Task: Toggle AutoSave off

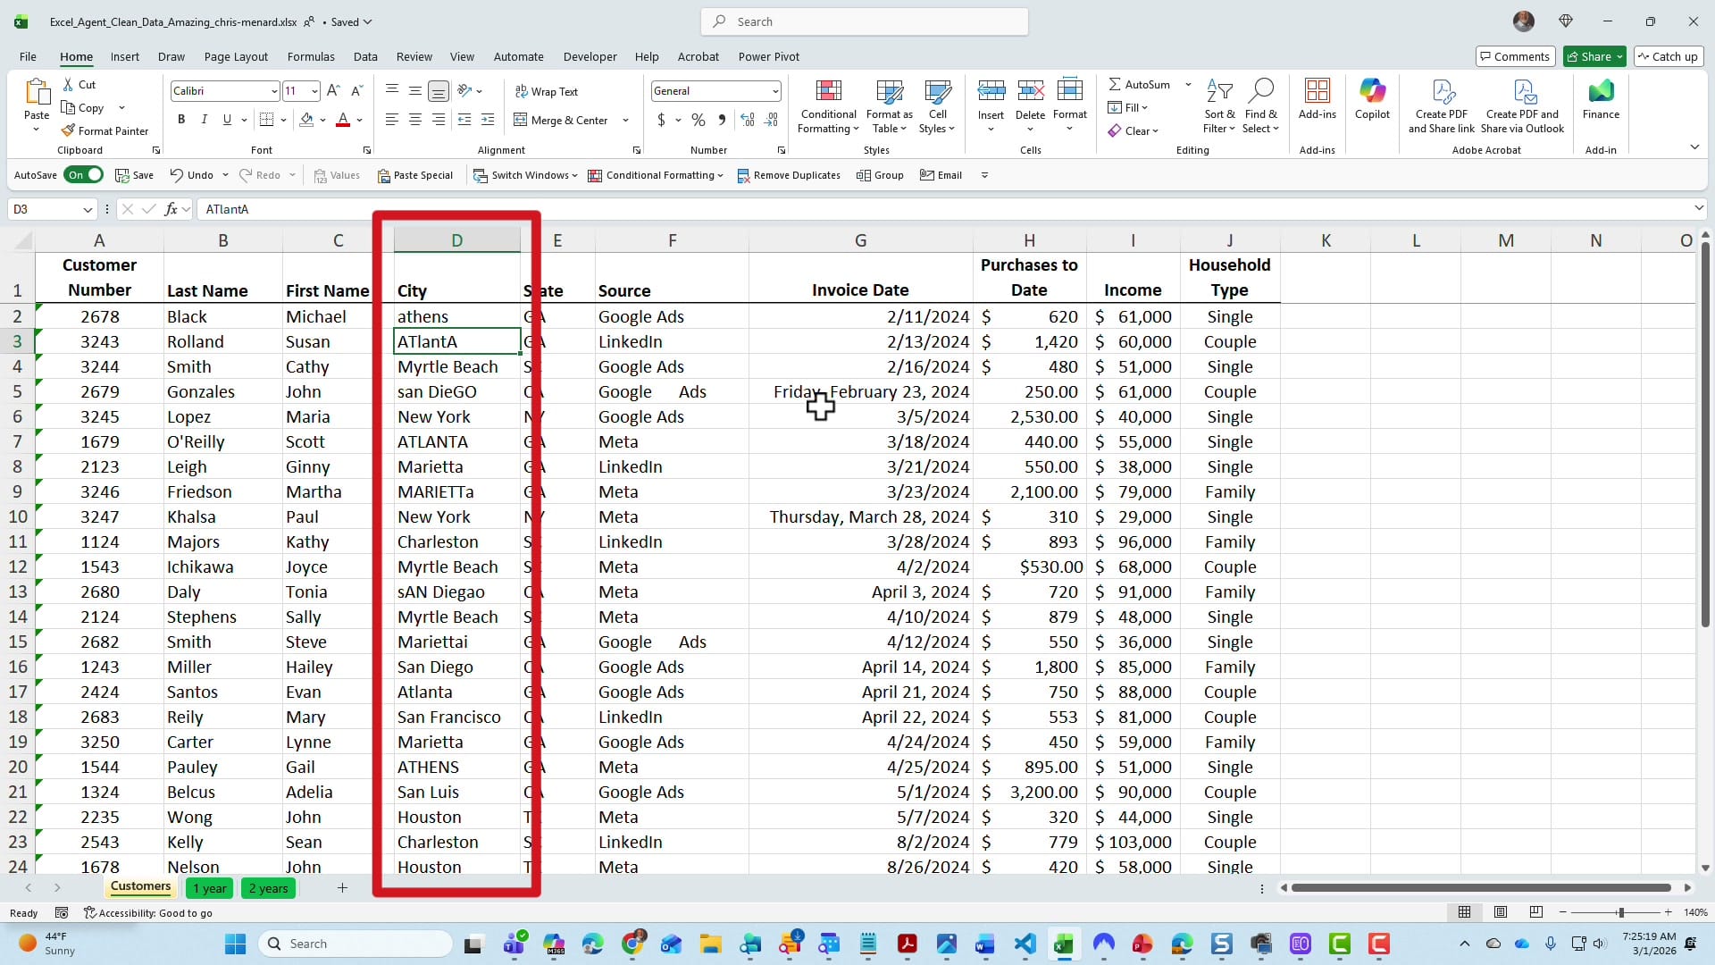Action: (x=84, y=175)
